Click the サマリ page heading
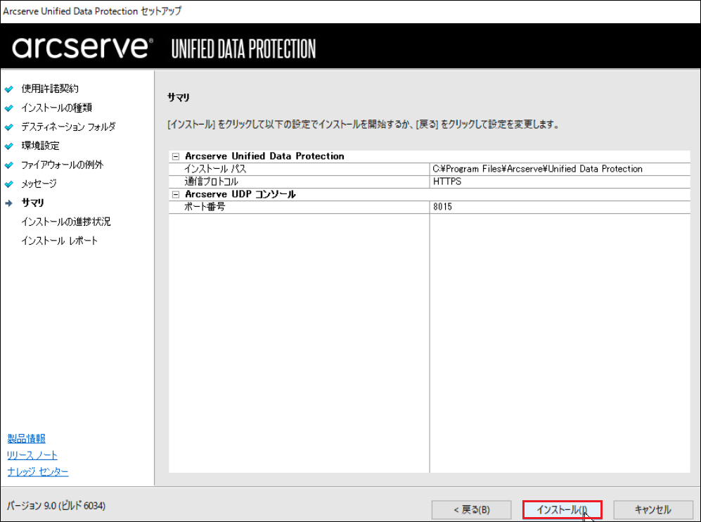Image resolution: width=701 pixels, height=522 pixels. click(179, 97)
